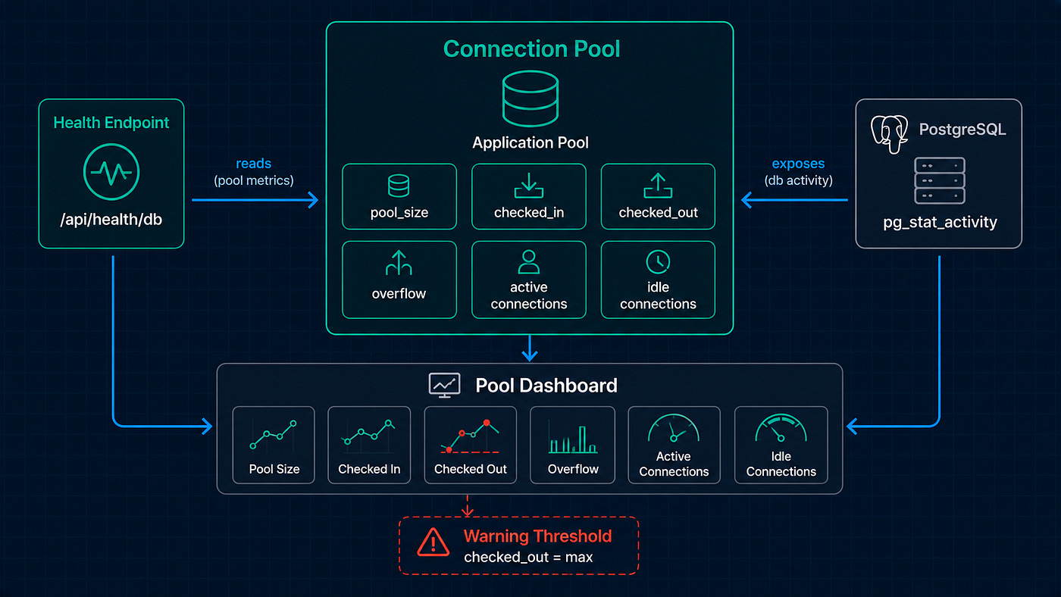Click the pool_size database icon
The image size is (1061, 597).
pyautogui.click(x=399, y=186)
